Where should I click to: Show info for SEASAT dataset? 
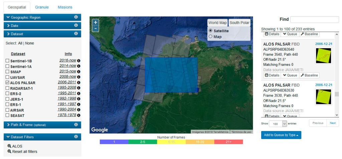click(79, 115)
